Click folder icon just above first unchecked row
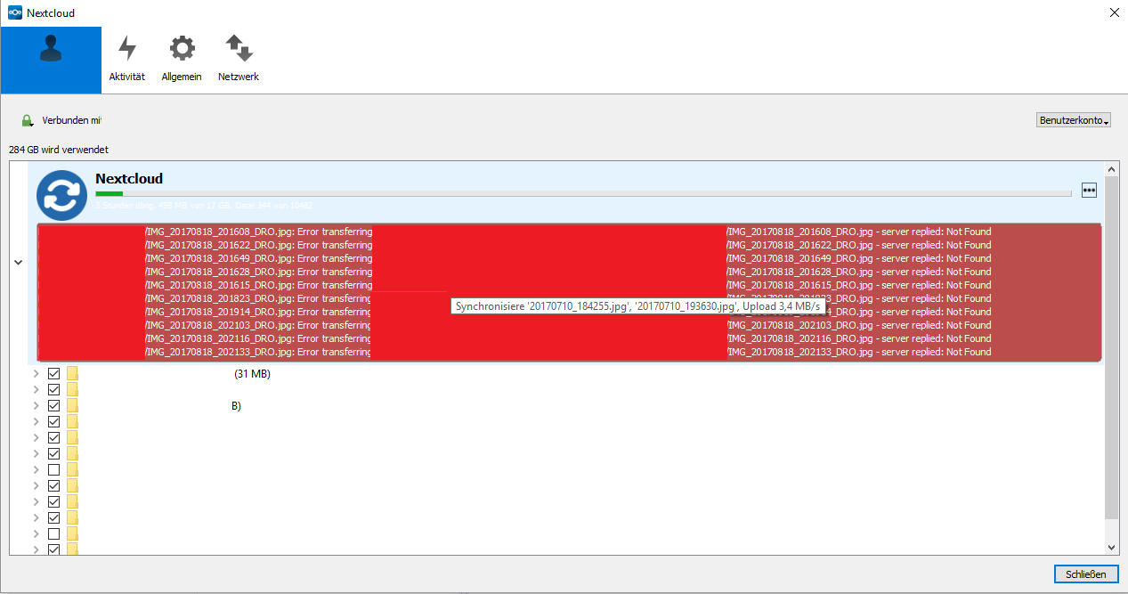 (73, 453)
